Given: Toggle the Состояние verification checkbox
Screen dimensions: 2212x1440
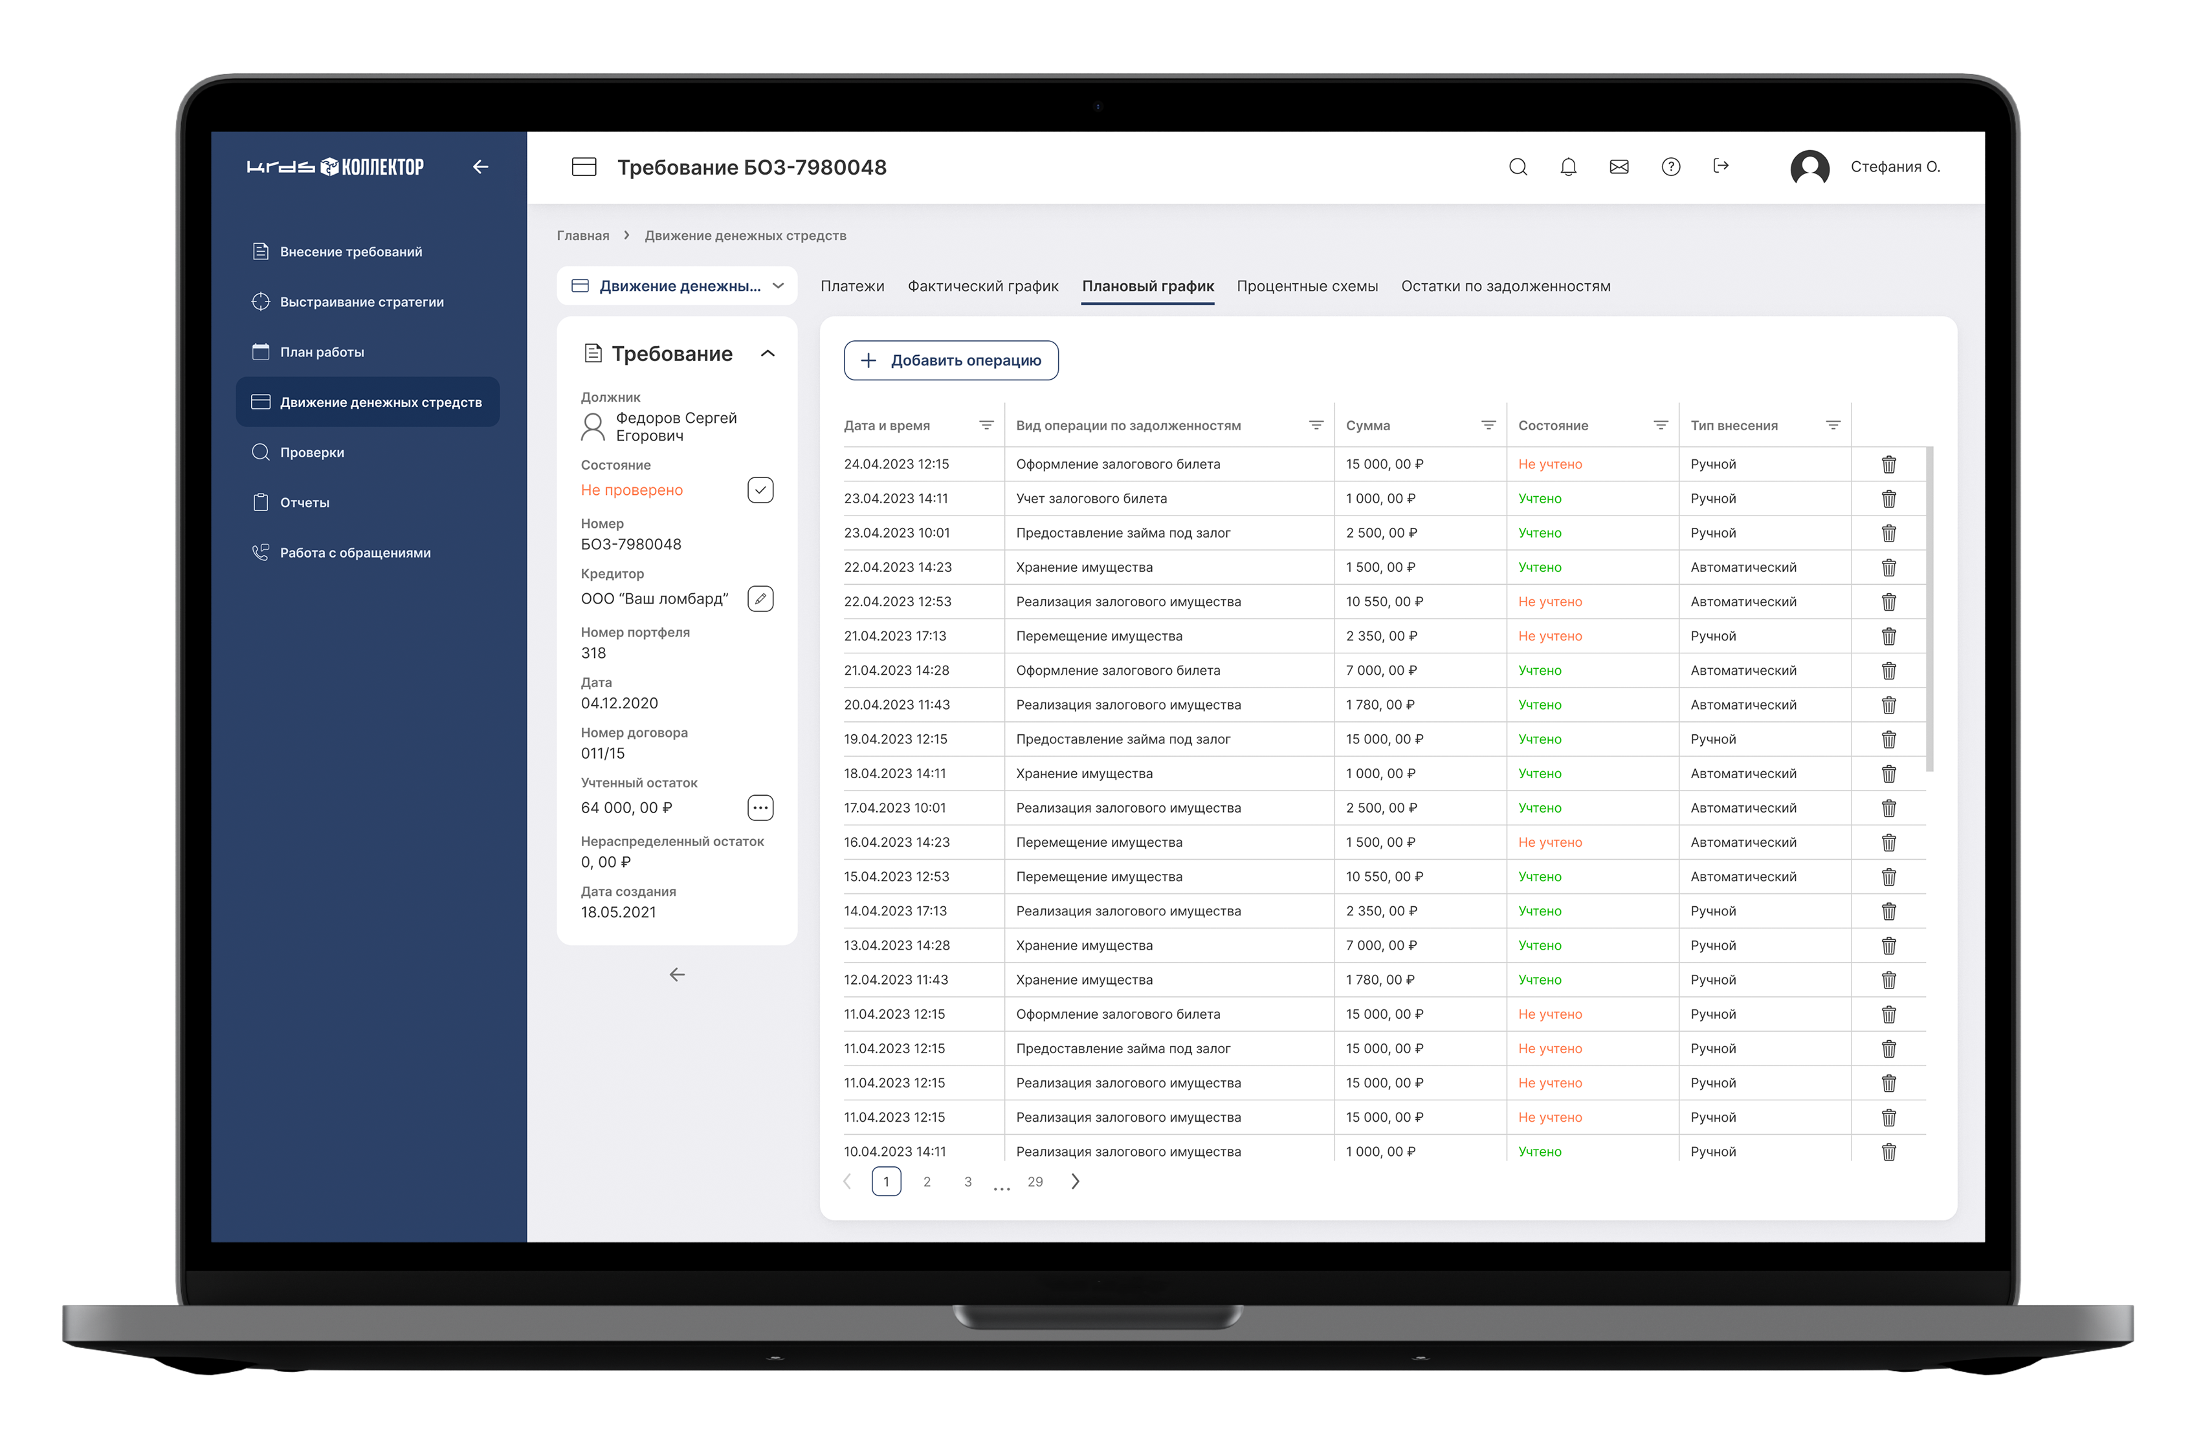Looking at the screenshot, I should tap(759, 490).
